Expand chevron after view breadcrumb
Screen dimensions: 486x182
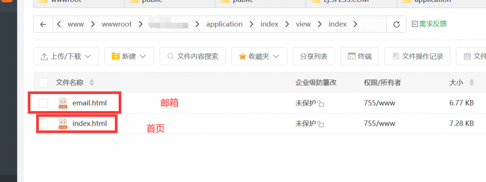point(319,24)
